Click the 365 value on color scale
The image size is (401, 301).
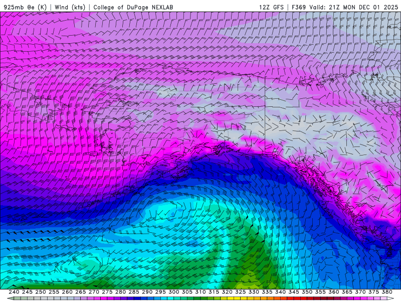[347, 292]
